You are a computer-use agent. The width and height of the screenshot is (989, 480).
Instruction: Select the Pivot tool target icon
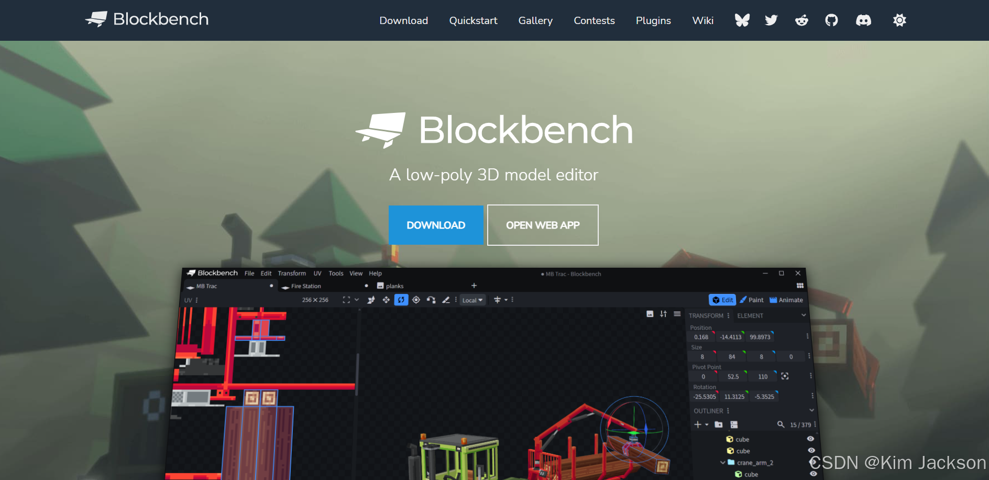416,300
